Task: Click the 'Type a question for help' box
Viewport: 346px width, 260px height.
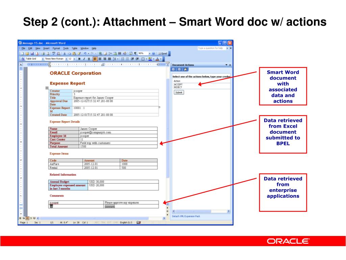Action: [212, 48]
